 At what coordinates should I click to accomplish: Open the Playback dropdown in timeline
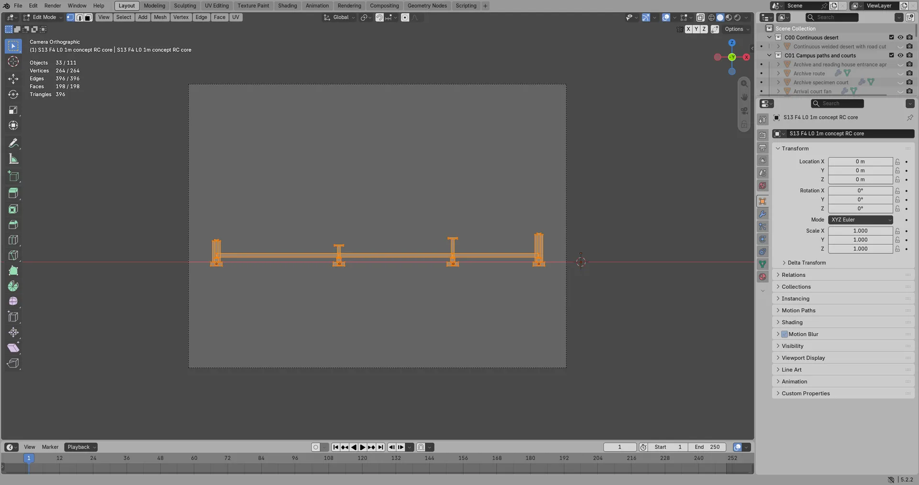tap(81, 447)
